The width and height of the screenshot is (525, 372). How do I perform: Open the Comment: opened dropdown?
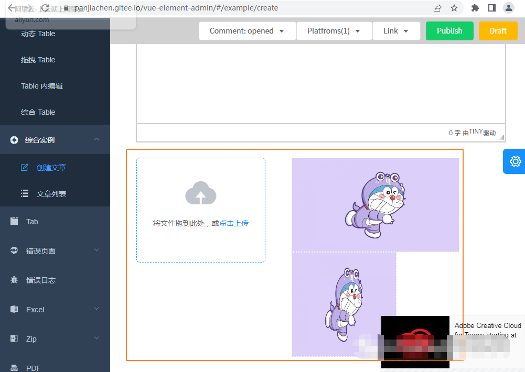(x=247, y=30)
